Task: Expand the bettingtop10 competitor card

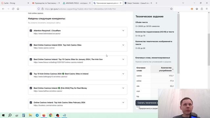Action: tap(123, 74)
